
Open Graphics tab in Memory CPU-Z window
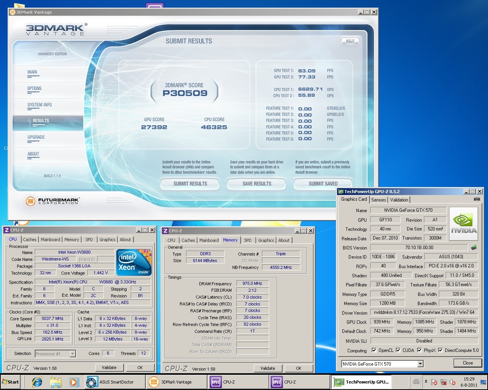(266, 240)
